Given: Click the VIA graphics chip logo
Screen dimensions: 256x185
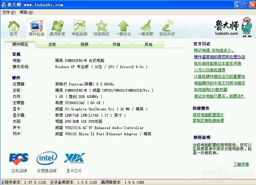Looking at the screenshot, I should pos(74,159).
